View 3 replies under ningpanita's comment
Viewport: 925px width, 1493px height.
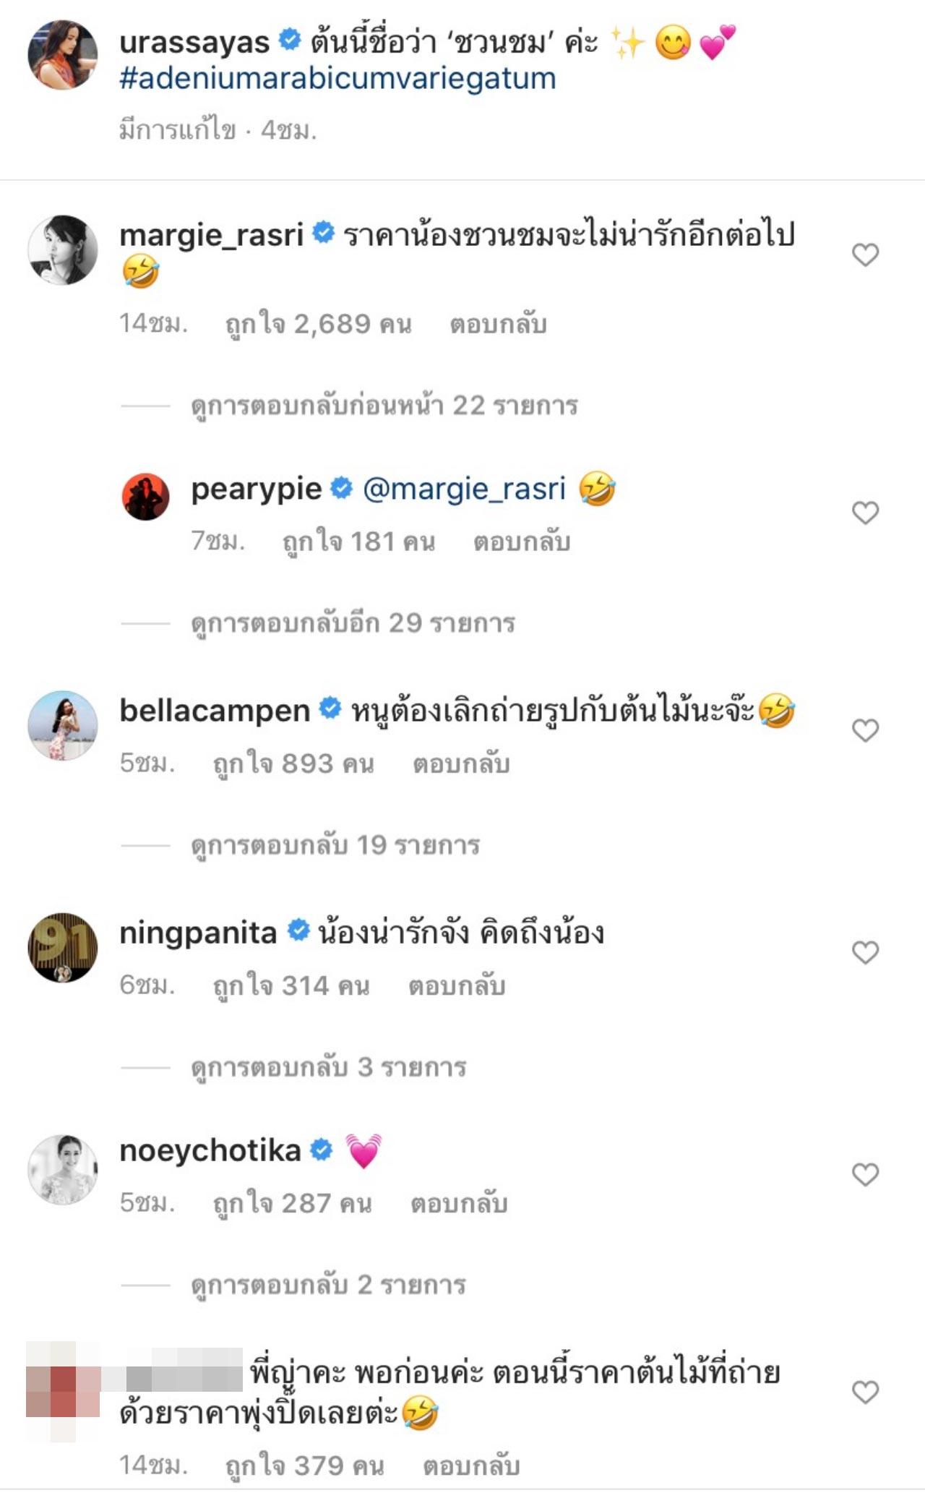coord(329,1067)
